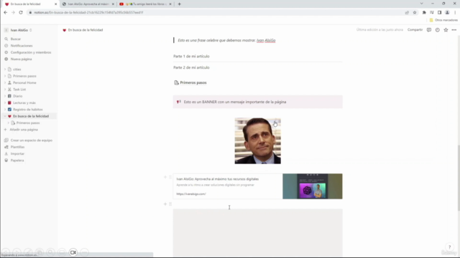The image size is (460, 258).
Task: Open the Task List page
Action: click(x=19, y=90)
